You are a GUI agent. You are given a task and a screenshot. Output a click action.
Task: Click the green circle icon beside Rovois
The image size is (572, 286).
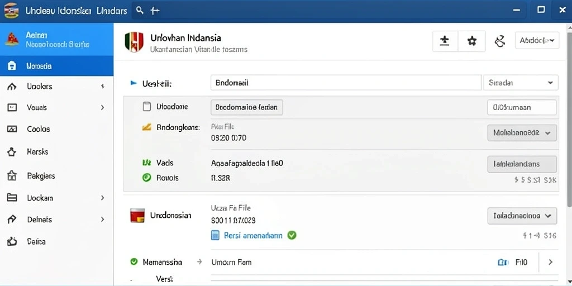tap(147, 178)
